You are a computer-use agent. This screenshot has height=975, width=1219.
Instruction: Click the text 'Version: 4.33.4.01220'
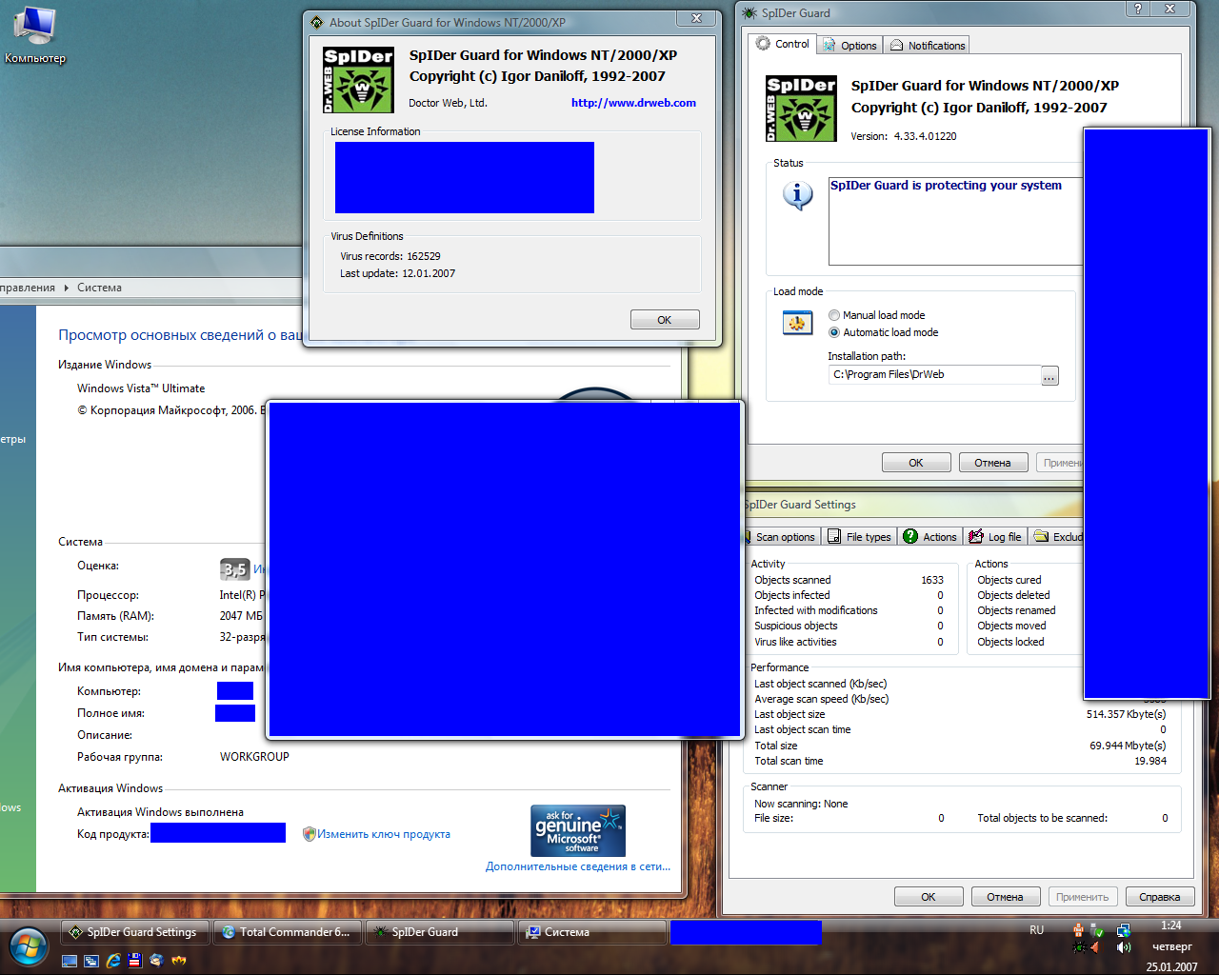tap(904, 136)
